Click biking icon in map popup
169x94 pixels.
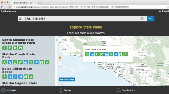pyautogui.click(x=87, y=54)
